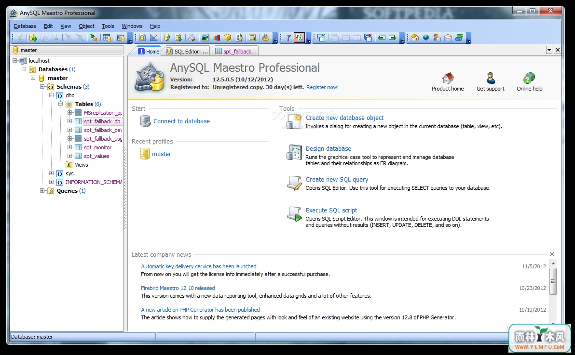The height and width of the screenshot is (355, 575).
Task: Open the Edit menu
Action: 48,26
